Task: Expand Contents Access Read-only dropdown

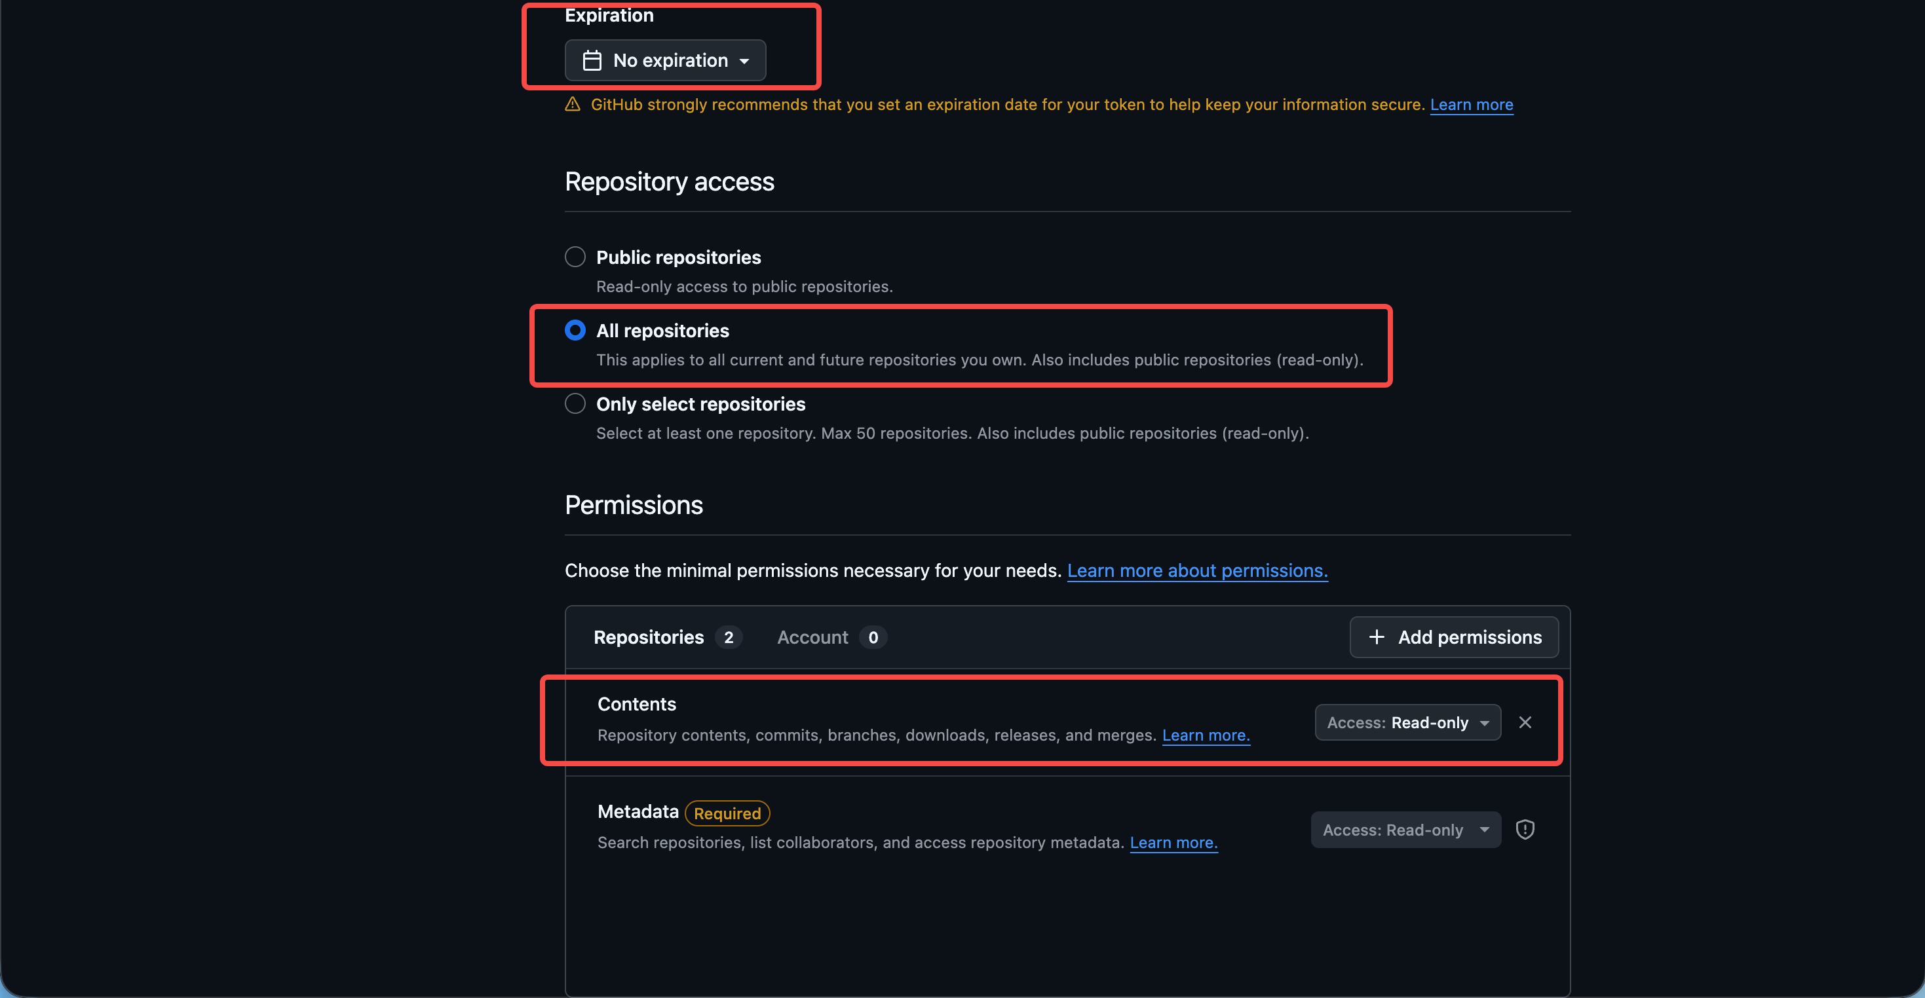Action: tap(1408, 722)
